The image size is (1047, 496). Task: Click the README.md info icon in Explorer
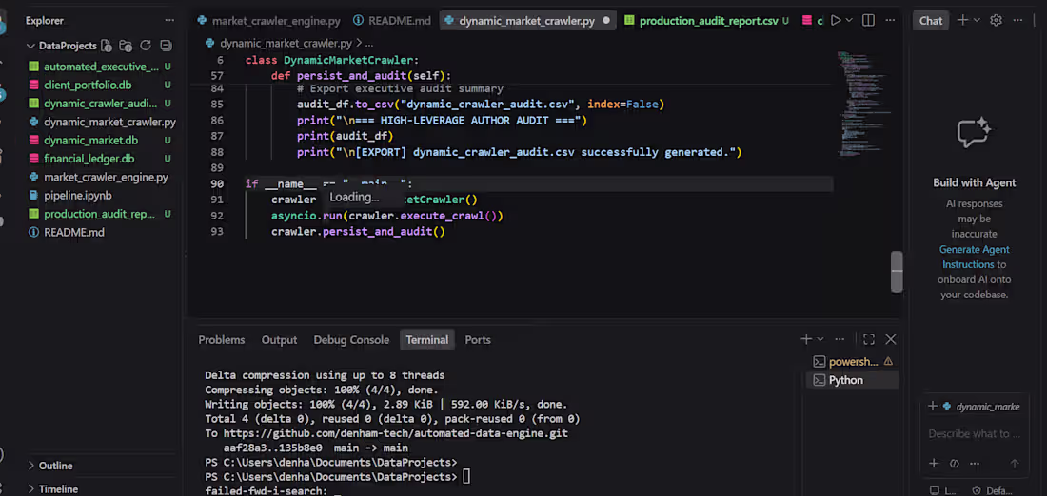click(34, 232)
